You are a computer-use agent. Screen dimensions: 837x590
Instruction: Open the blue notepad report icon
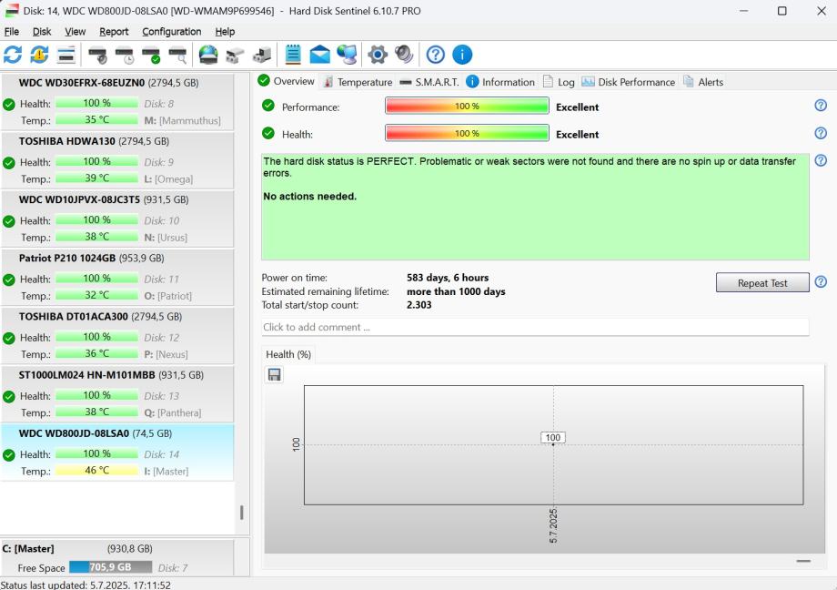point(293,55)
